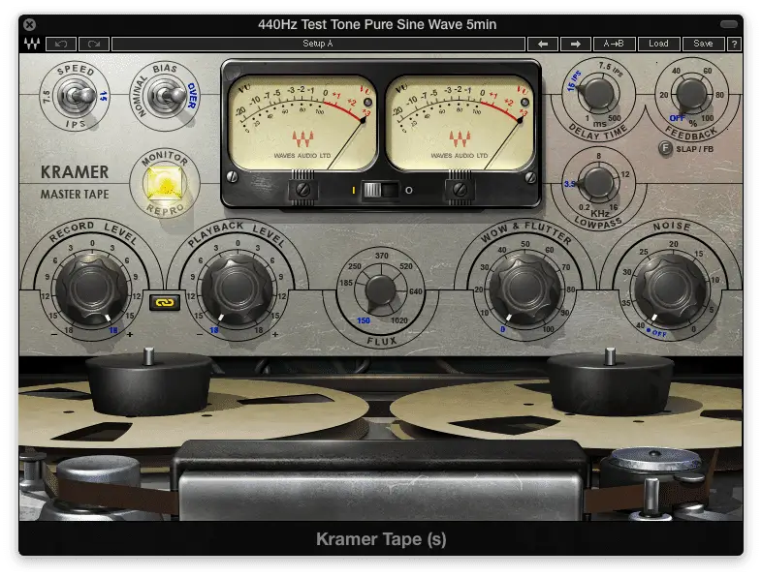Click the left VU meter clip LED
762x578 pixels.
click(x=367, y=103)
